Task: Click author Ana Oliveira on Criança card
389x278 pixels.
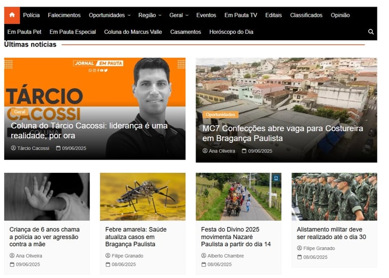Action: point(29,256)
